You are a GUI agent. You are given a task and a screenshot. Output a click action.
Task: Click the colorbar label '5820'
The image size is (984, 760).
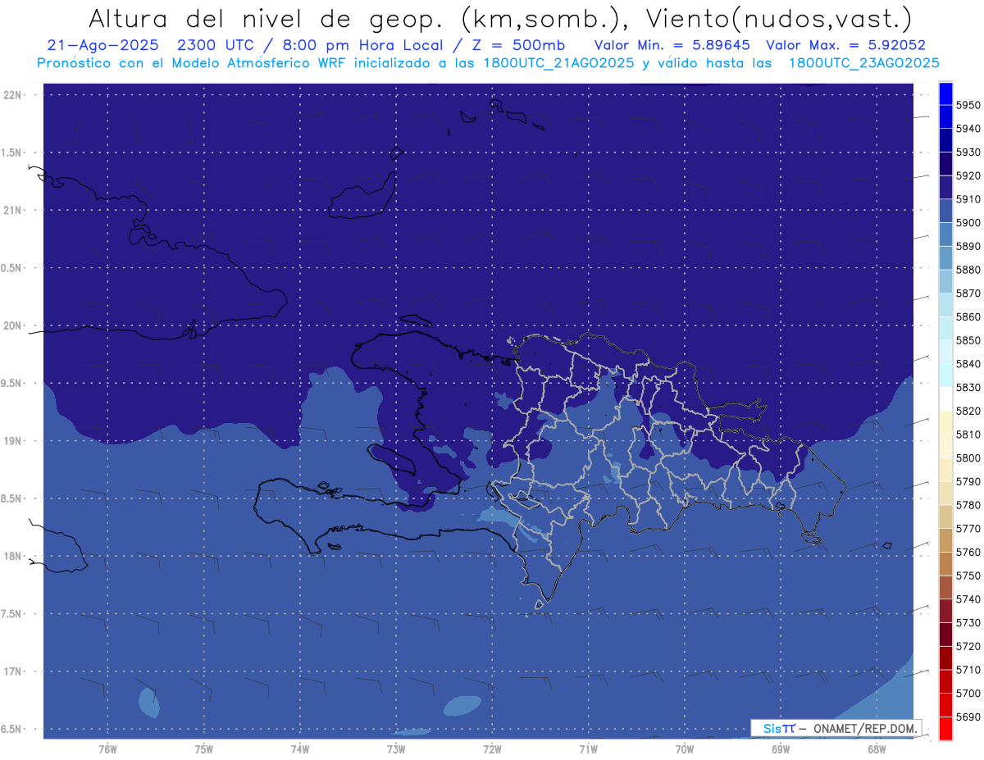pos(967,411)
